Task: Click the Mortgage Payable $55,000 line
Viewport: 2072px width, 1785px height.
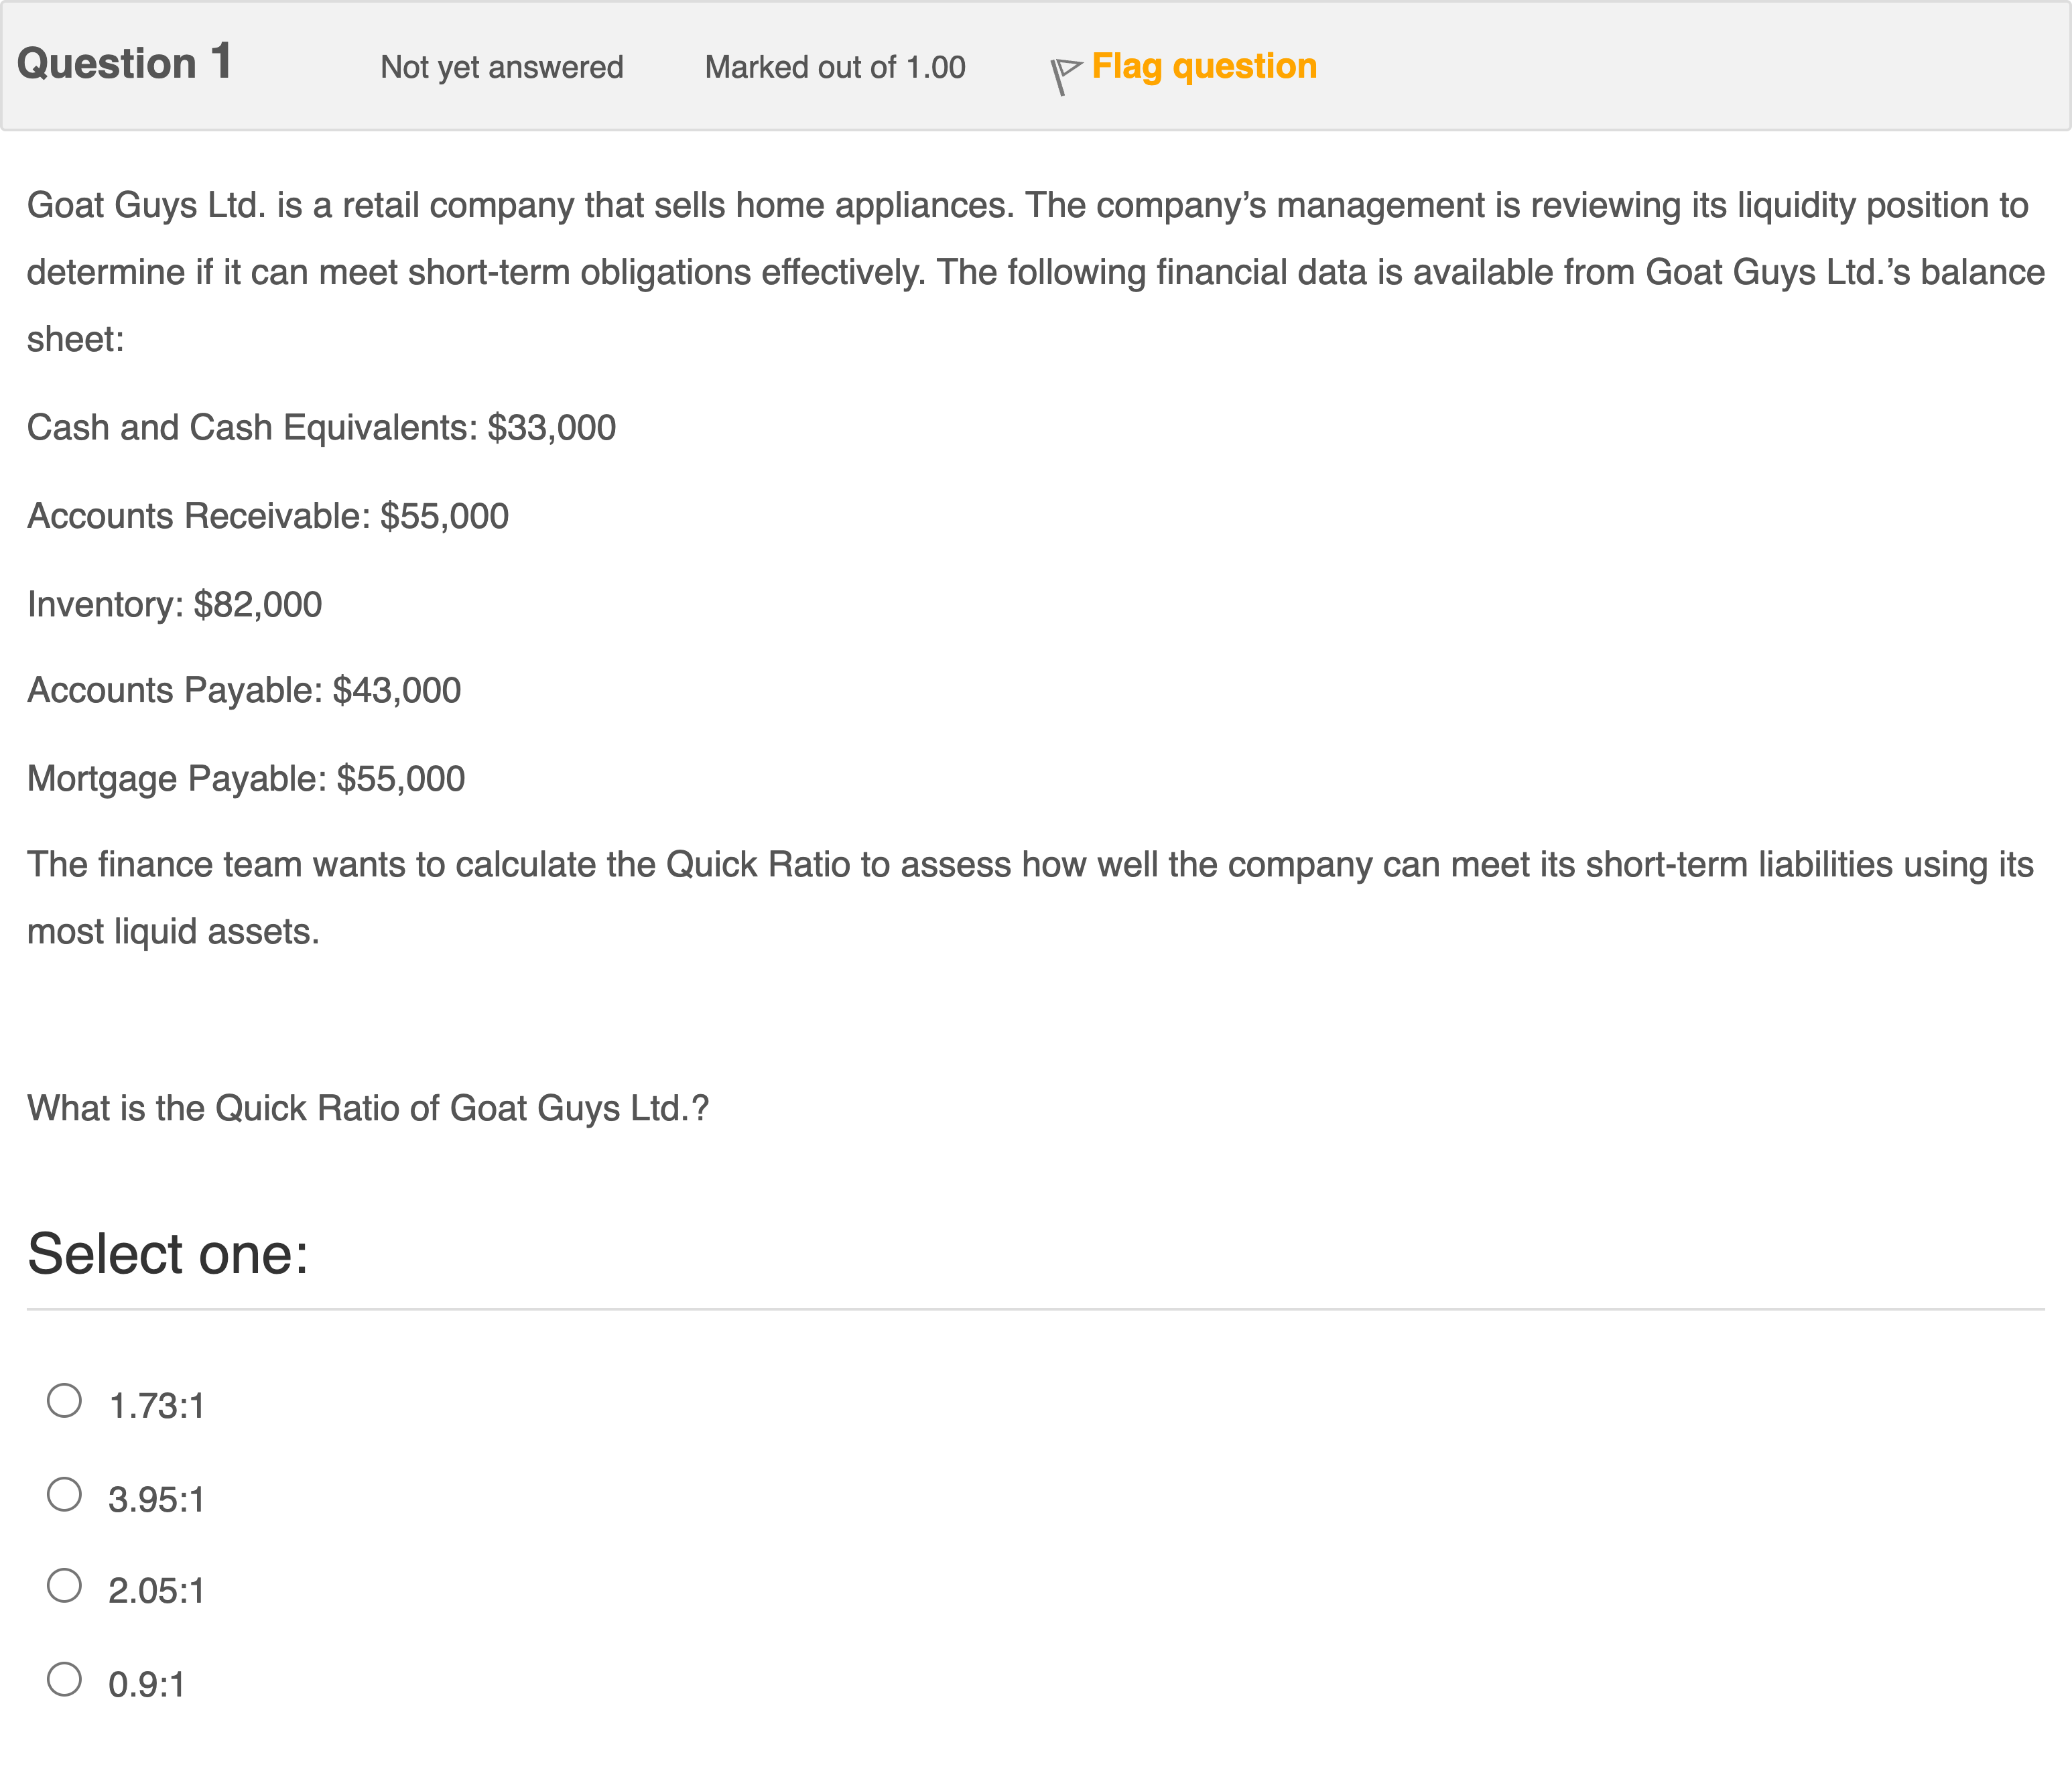Action: tap(246, 779)
